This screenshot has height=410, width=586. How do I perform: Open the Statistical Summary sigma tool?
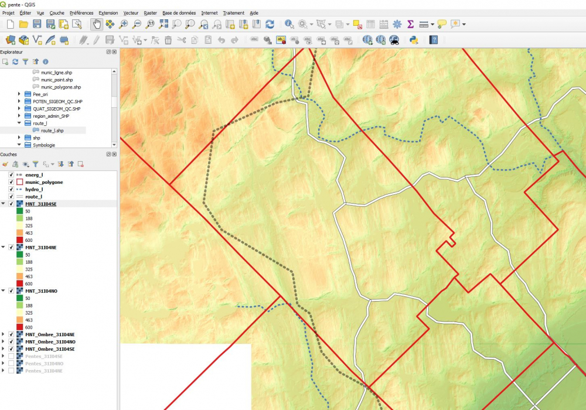point(410,24)
